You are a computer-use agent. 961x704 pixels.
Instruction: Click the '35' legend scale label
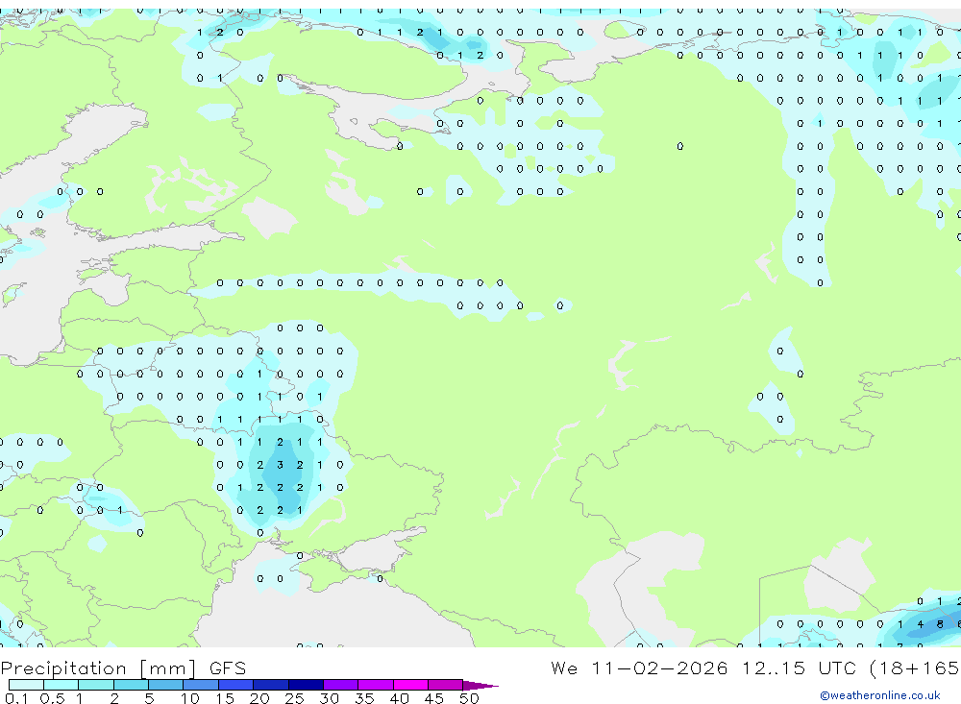point(364,698)
